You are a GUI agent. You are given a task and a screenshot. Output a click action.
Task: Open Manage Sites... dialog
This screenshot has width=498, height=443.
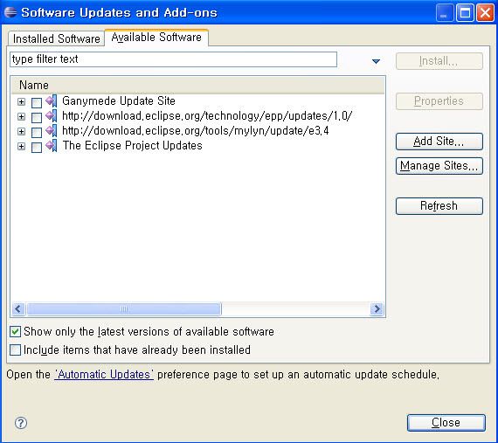[x=439, y=166]
